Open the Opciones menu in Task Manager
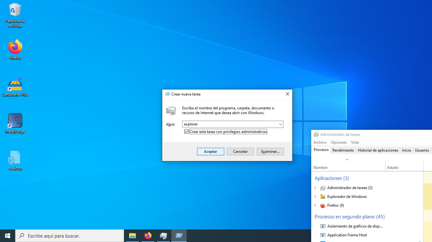 pos(338,142)
